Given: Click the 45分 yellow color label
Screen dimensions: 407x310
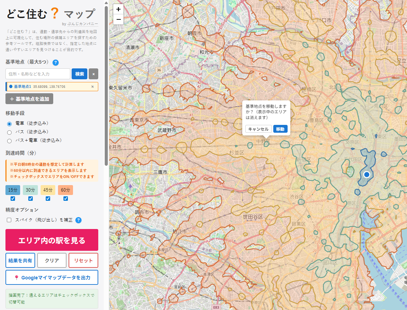Looking at the screenshot, I should pos(48,190).
